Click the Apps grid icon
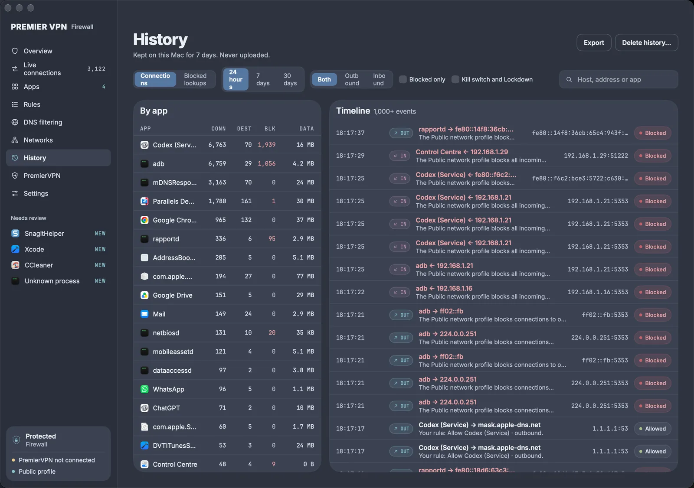The width and height of the screenshot is (694, 488). coord(15,87)
